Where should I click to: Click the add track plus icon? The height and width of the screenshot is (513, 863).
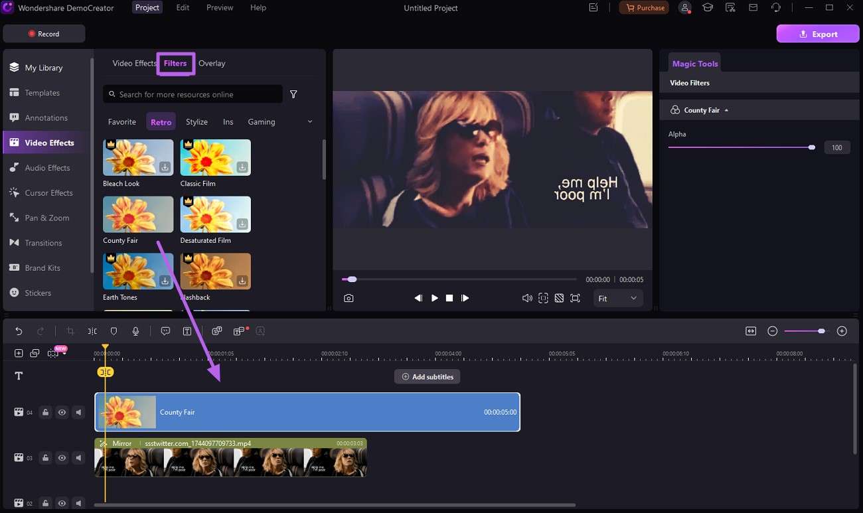coord(19,353)
